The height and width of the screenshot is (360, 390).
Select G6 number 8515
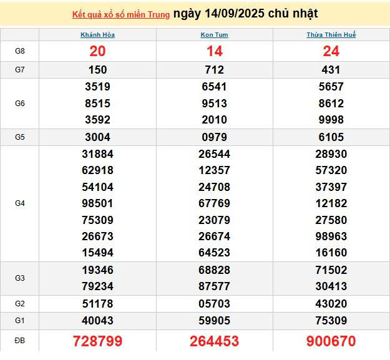(x=97, y=104)
